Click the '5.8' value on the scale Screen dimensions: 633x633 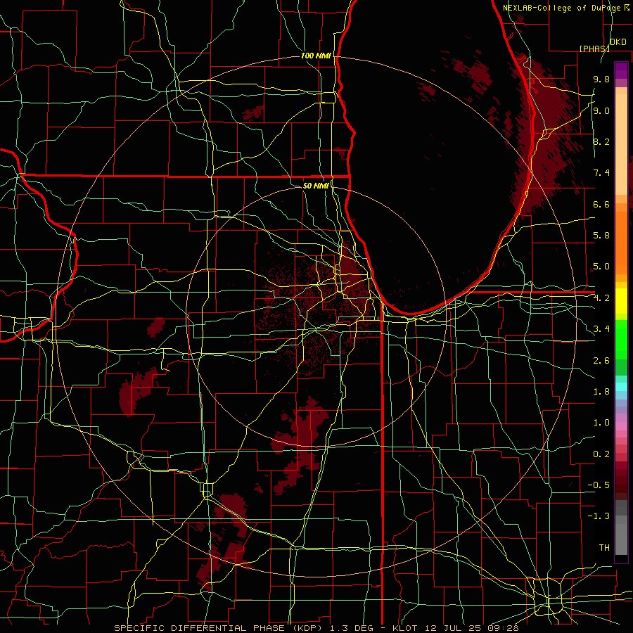[601, 236]
